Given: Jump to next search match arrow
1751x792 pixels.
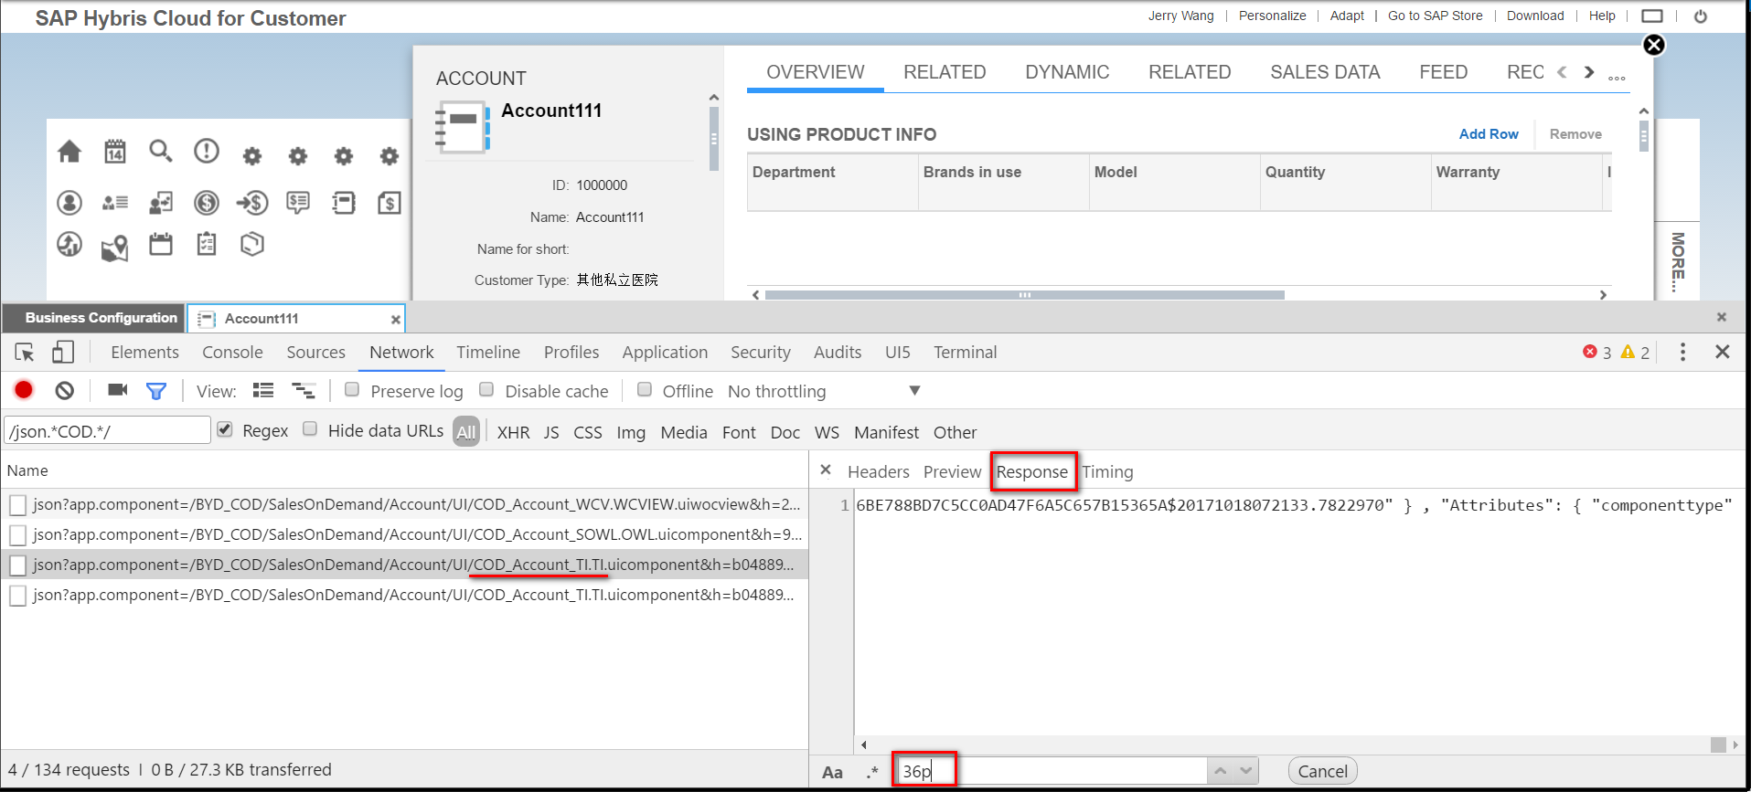Looking at the screenshot, I should 1245,771.
